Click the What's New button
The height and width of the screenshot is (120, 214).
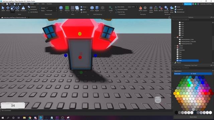pyautogui.click(x=188, y=4)
